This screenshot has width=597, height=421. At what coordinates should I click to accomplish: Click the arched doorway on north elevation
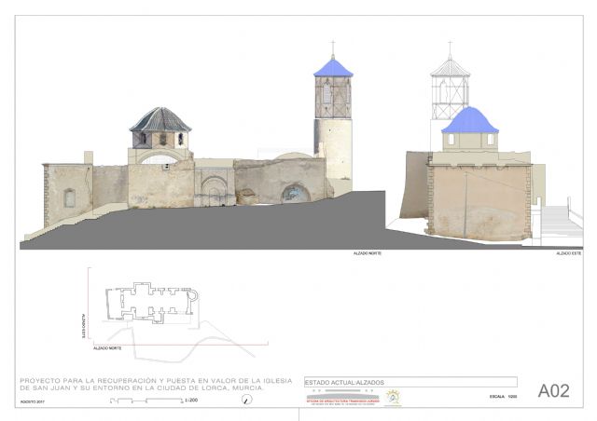297,194
